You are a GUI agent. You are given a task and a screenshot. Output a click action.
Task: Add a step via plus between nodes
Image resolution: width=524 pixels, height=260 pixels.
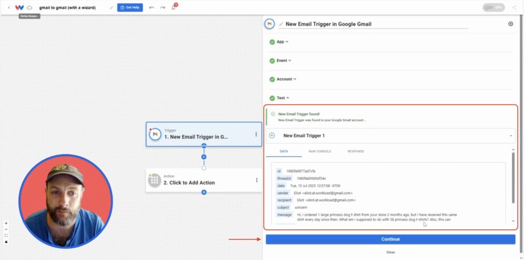click(x=204, y=157)
